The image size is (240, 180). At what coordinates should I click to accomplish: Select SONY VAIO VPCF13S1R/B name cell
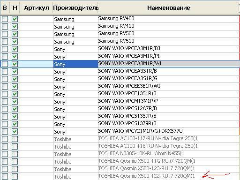pos(169,94)
